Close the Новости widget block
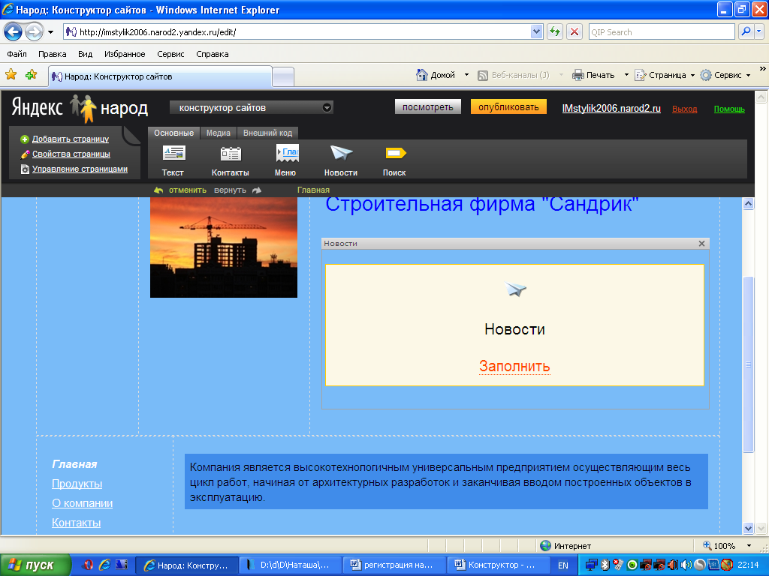This screenshot has width=769, height=576. pyautogui.click(x=702, y=244)
